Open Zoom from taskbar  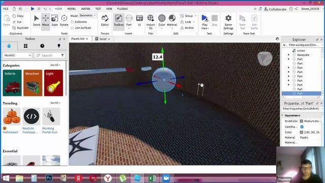pos(166,178)
